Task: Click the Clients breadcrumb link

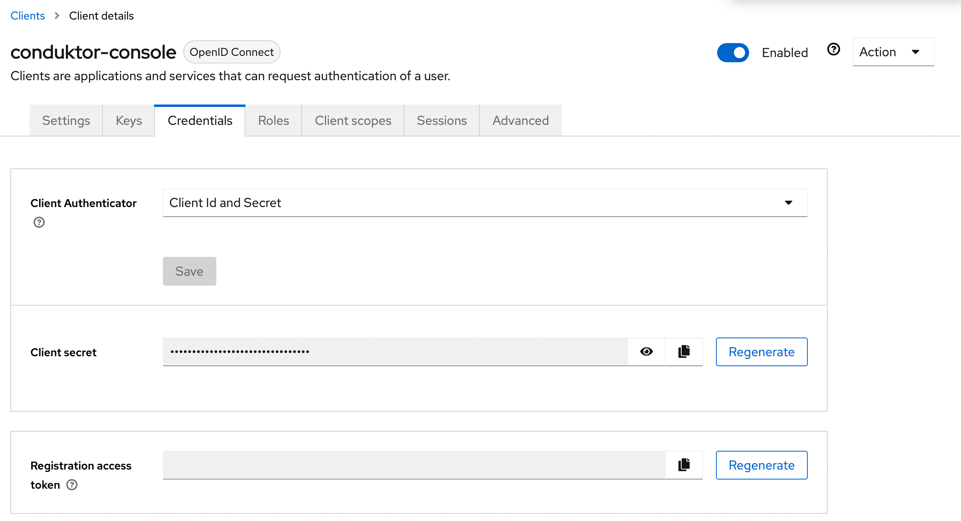Action: (28, 16)
